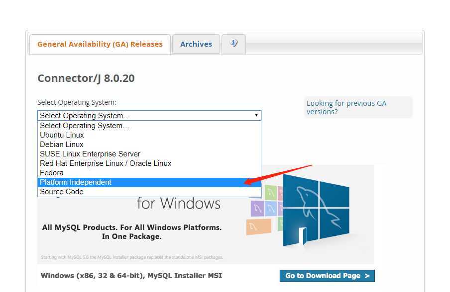Image resolution: width=450 pixels, height=292 pixels.
Task: Click 'All MySQL Products. For All Windows Platforms.' text
Action: tap(132, 227)
